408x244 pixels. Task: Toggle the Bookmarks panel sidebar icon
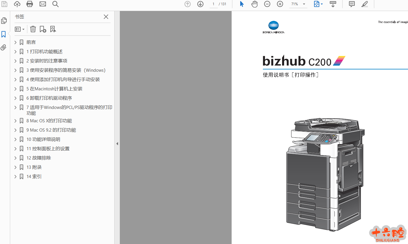(x=4, y=34)
